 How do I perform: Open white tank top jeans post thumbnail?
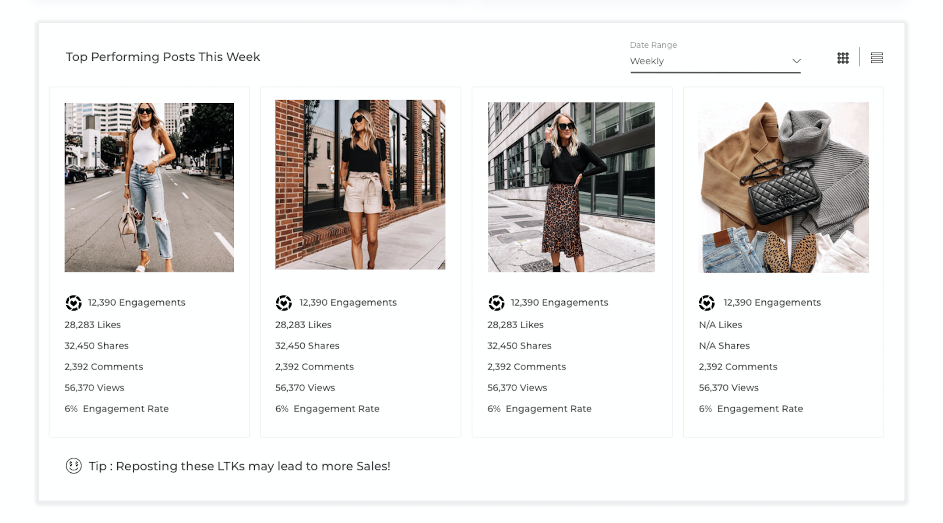click(149, 187)
